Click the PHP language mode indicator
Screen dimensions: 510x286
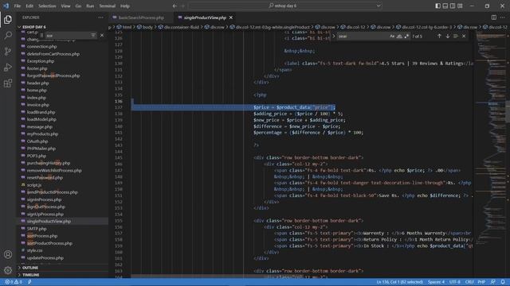tap(481, 282)
